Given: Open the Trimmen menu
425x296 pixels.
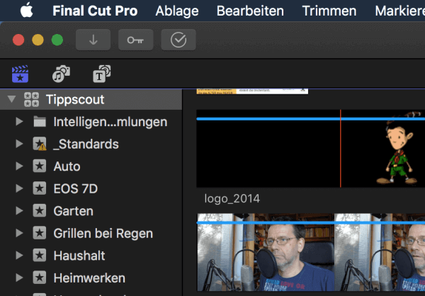Looking at the screenshot, I should tap(329, 11).
